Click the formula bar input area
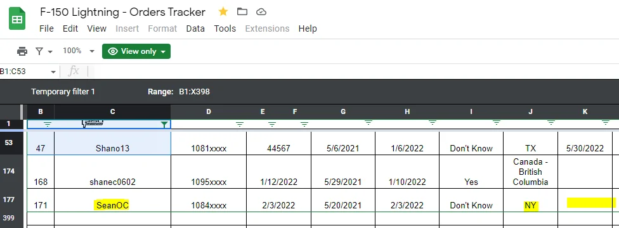 pos(353,72)
